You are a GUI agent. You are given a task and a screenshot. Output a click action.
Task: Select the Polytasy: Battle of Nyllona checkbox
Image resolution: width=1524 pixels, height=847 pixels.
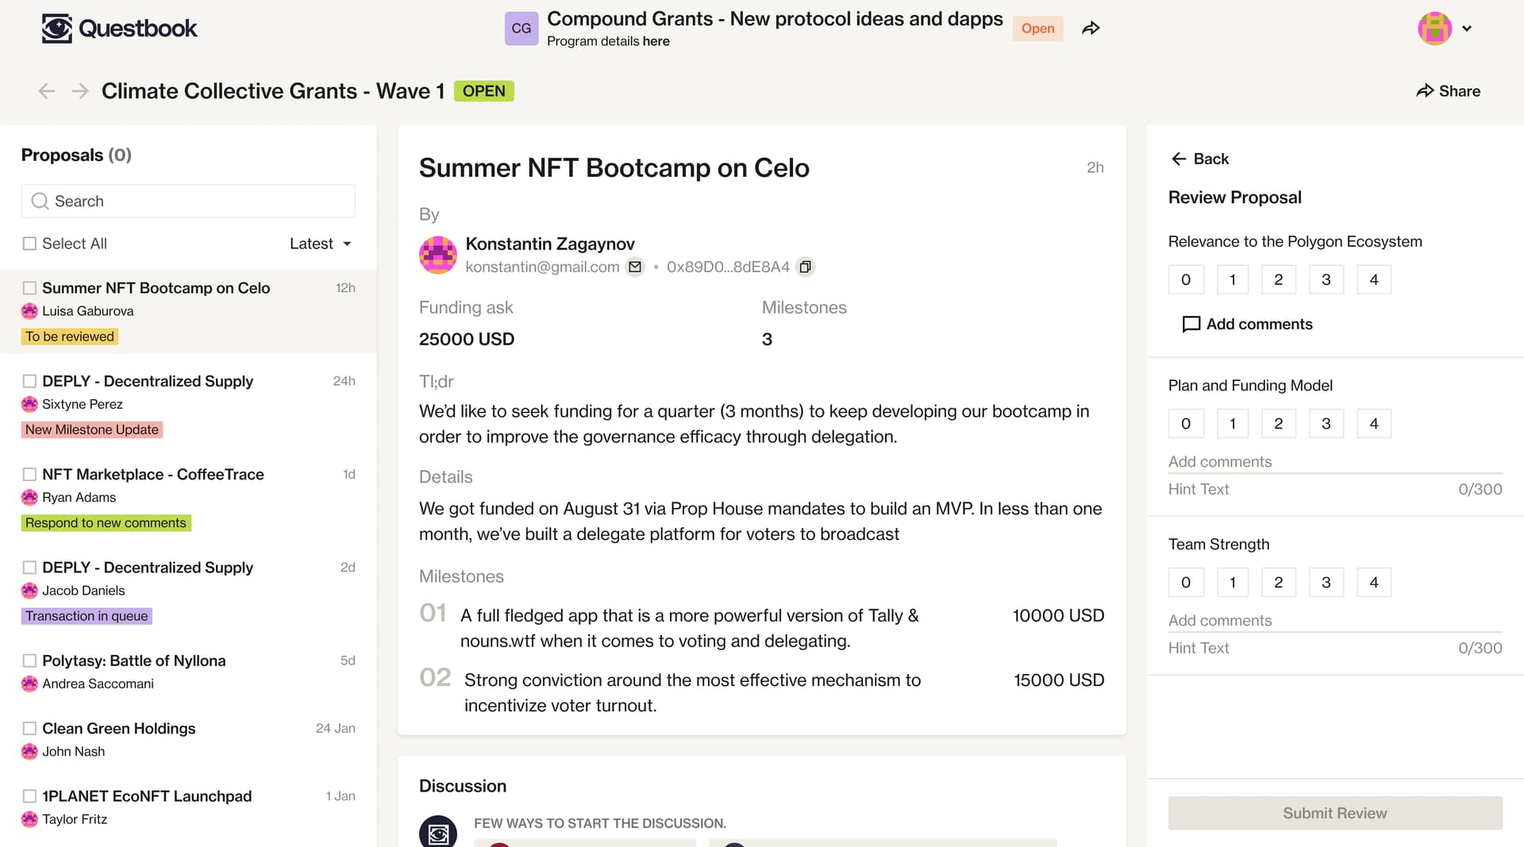tap(29, 660)
